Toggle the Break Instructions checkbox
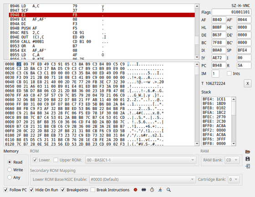This screenshot has height=197, width=255. pyautogui.click(x=93, y=190)
